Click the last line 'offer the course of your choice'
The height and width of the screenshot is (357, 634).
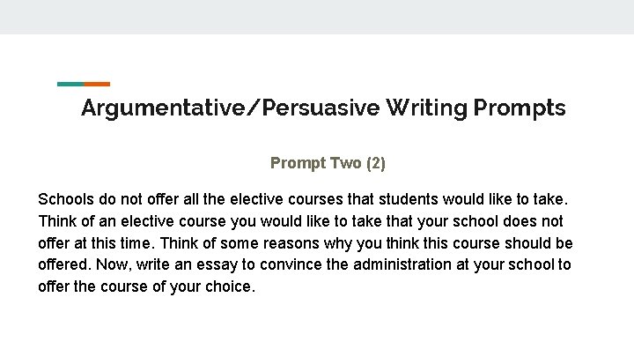click(x=146, y=286)
